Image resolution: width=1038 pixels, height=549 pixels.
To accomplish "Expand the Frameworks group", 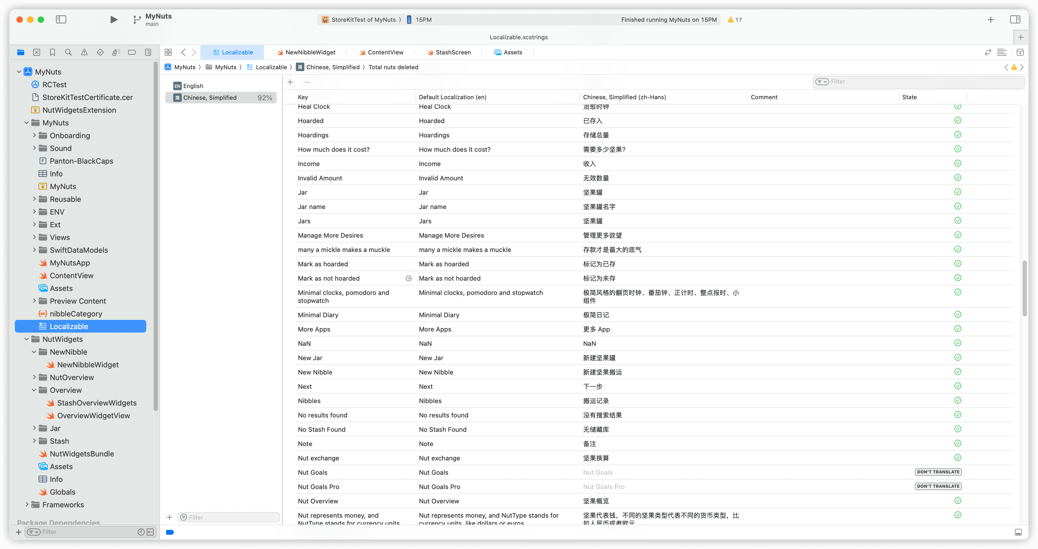I will tap(26, 504).
